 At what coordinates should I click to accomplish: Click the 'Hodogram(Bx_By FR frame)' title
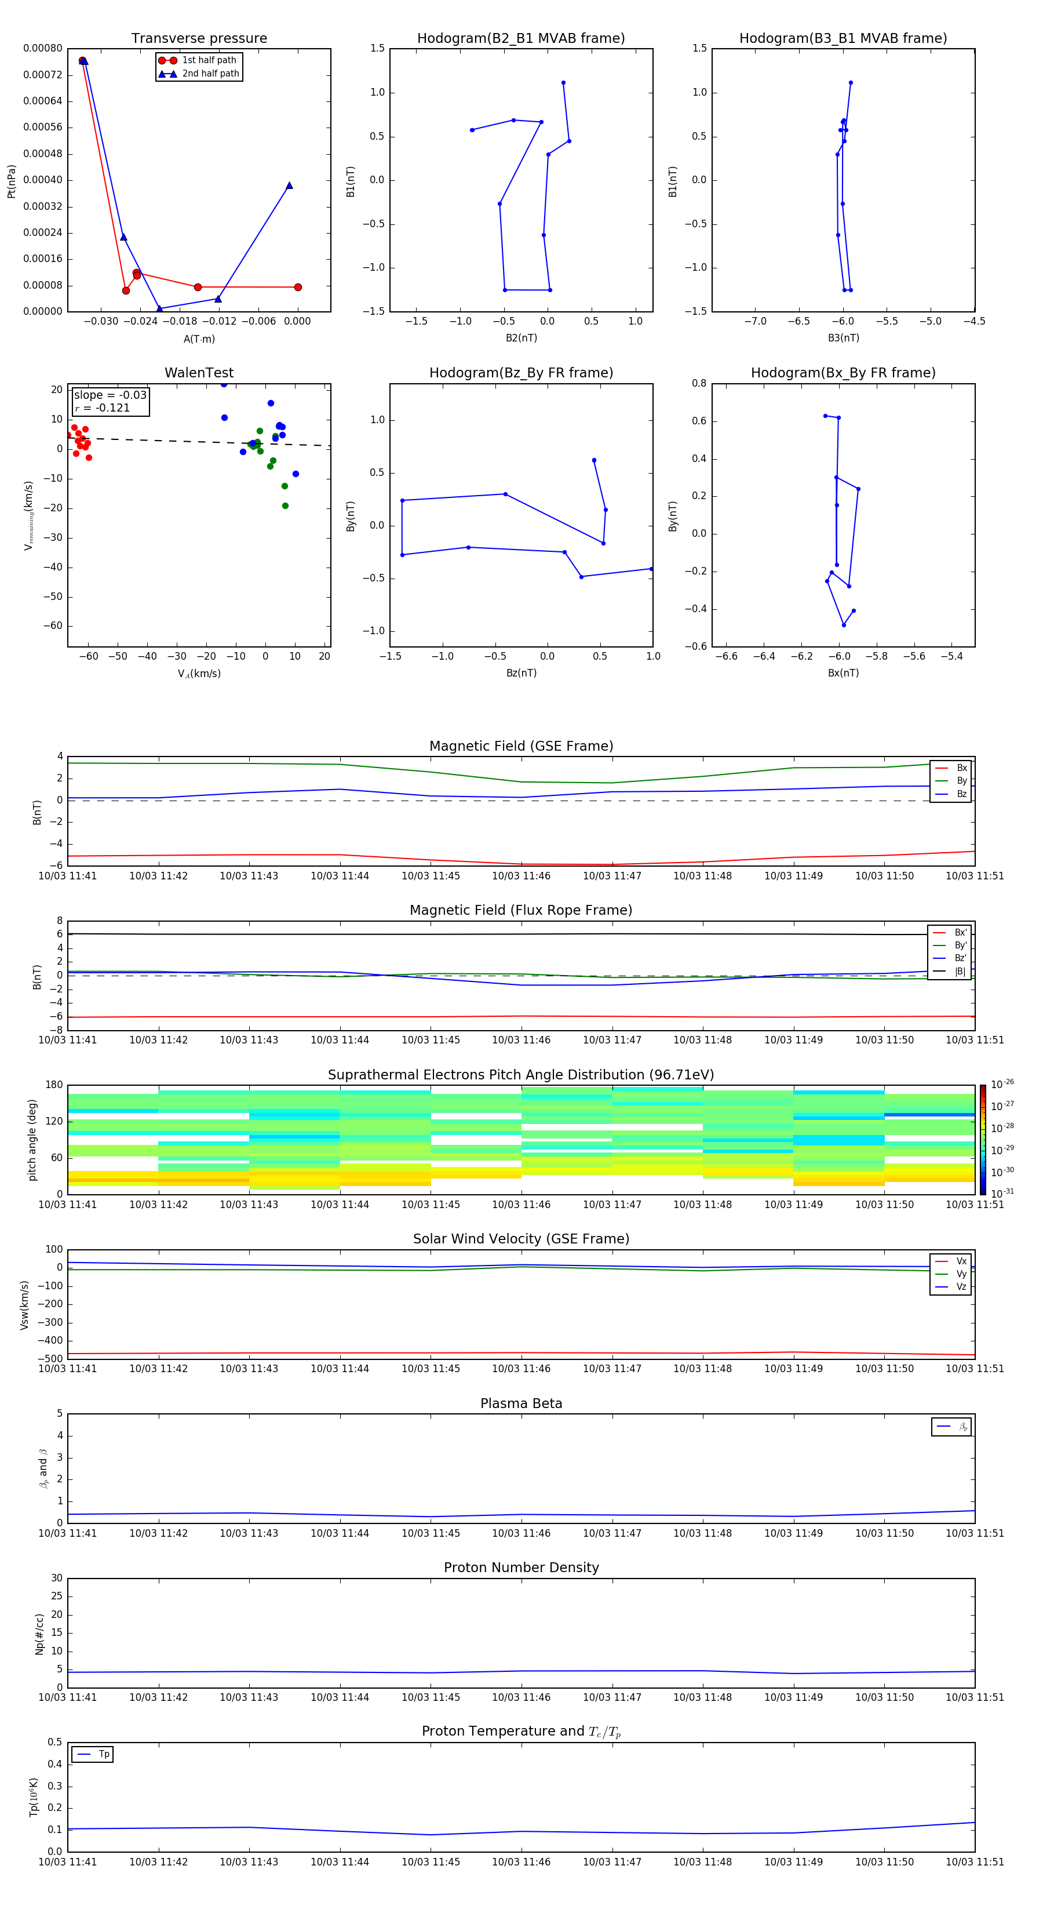pyautogui.click(x=843, y=373)
